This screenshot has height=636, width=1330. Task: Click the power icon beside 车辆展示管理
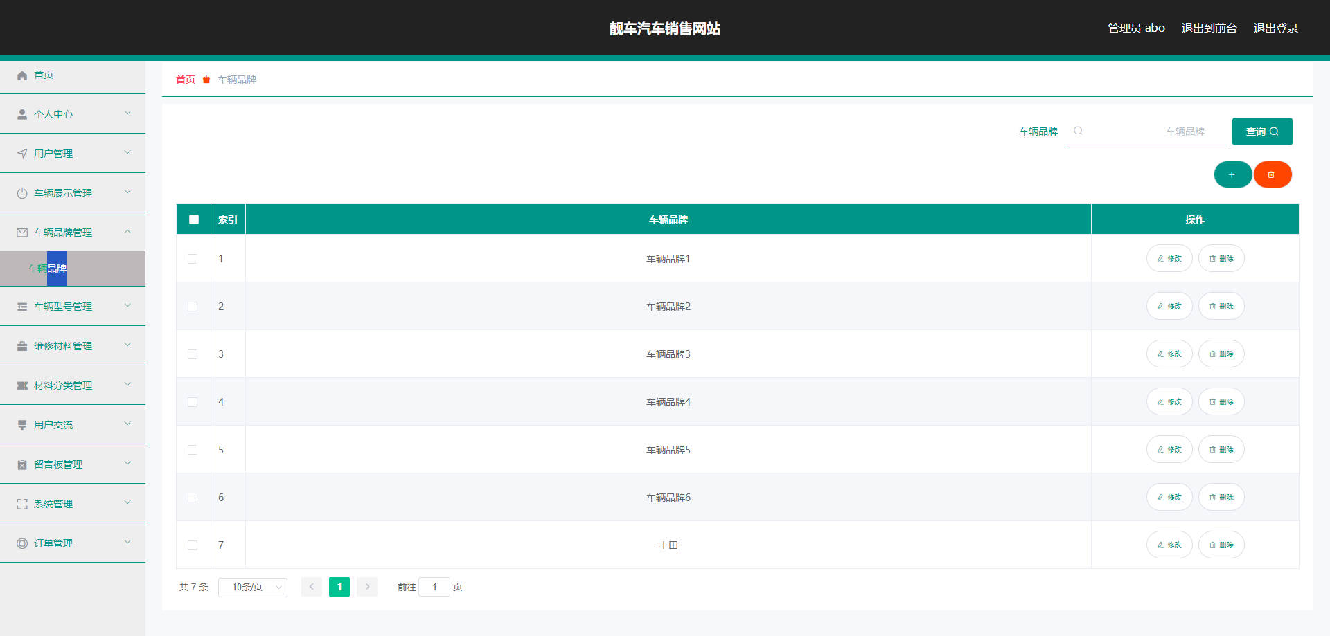22,193
